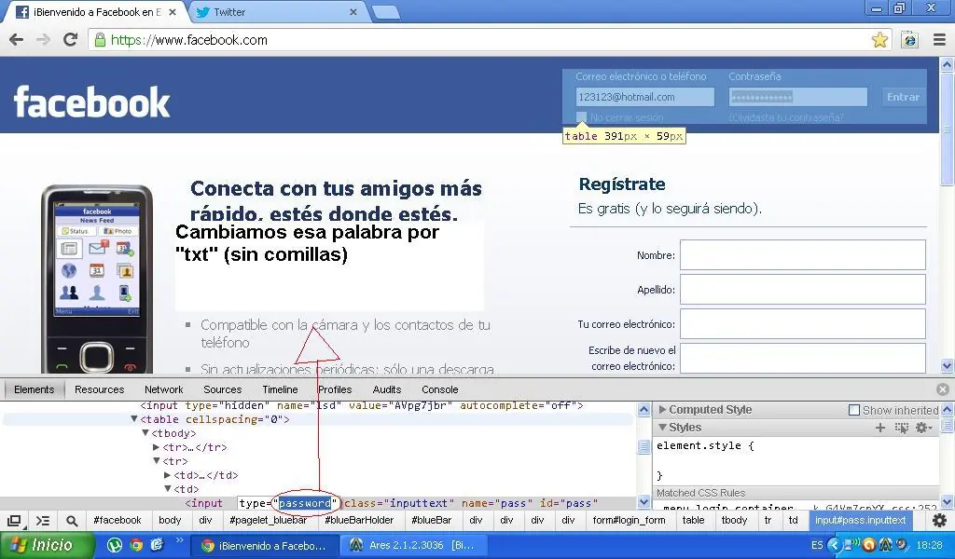Select #pagelet_bluebar breadcrumb
The height and width of the screenshot is (559, 955).
(268, 520)
